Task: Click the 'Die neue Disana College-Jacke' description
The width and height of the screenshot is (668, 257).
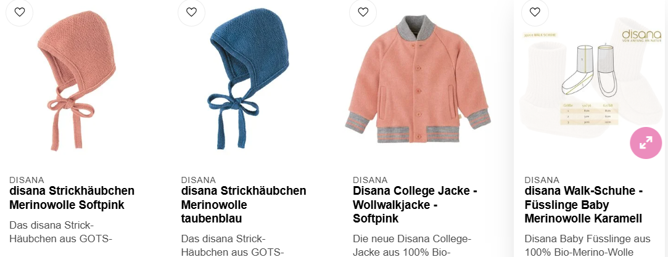Action: pos(413,245)
